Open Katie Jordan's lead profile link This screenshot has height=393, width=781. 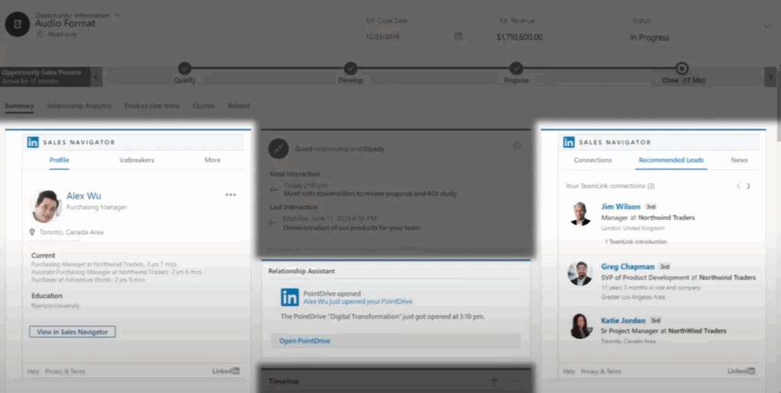pos(623,321)
